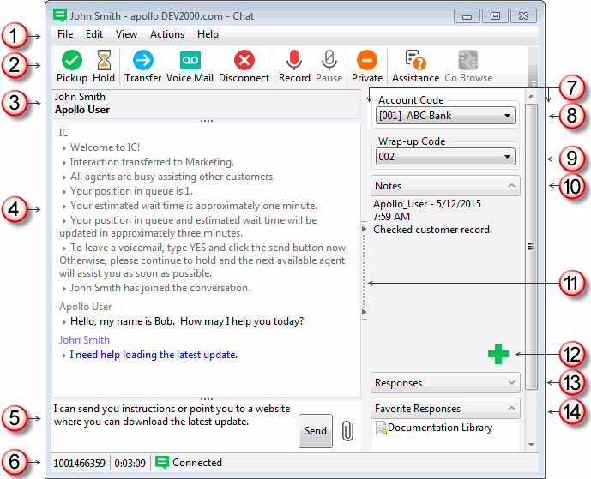Collapse the Notes section
The width and height of the screenshot is (591, 479).
[x=511, y=185]
